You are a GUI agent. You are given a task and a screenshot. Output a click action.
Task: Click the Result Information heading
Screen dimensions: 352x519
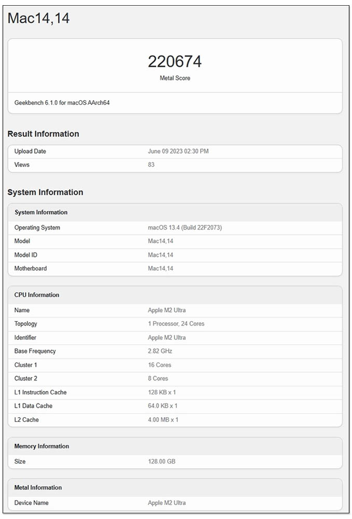[44, 134]
